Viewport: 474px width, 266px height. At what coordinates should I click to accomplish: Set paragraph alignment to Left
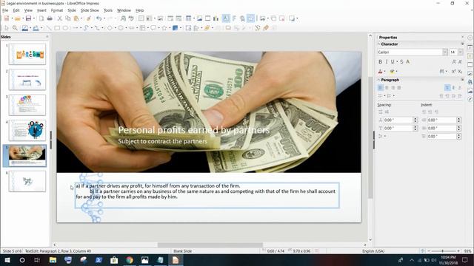pos(381,88)
